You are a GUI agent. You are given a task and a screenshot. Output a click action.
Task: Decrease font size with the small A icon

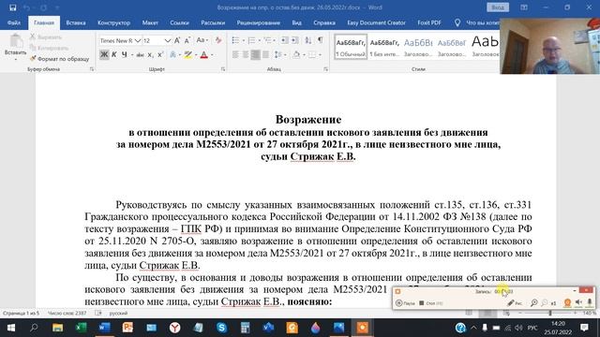pos(187,40)
